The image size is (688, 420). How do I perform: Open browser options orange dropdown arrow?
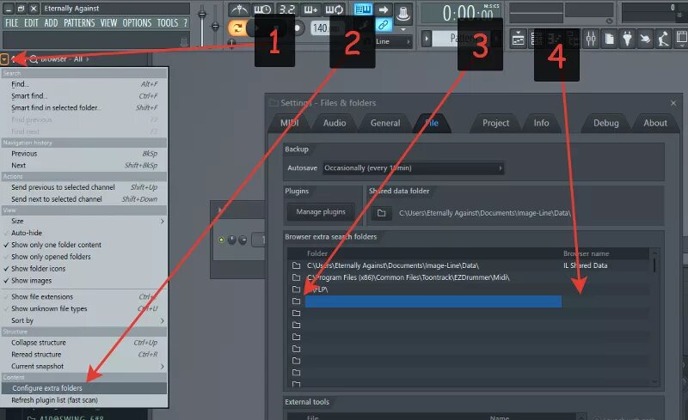pos(4,59)
